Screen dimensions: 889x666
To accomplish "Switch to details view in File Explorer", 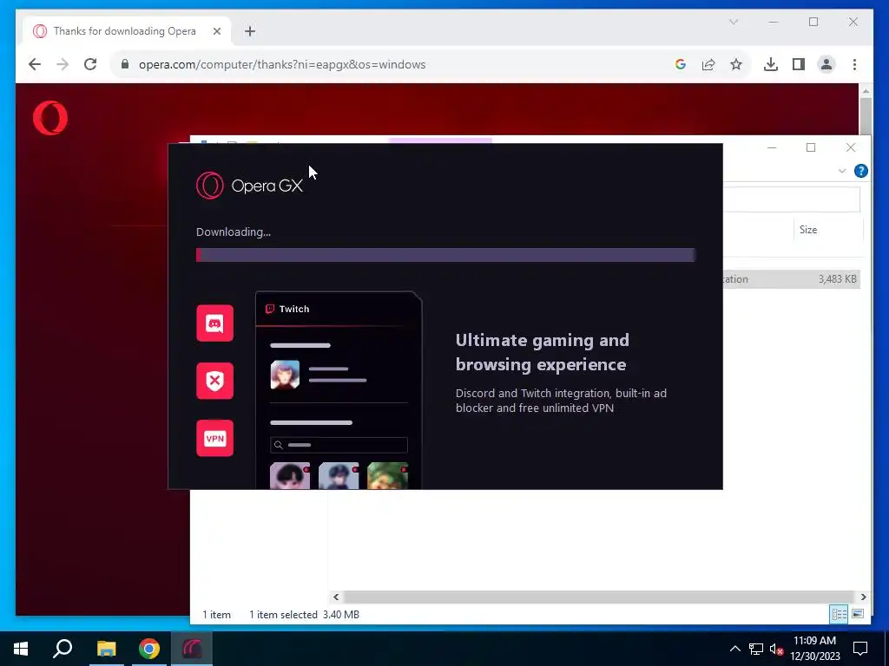I will [x=840, y=614].
